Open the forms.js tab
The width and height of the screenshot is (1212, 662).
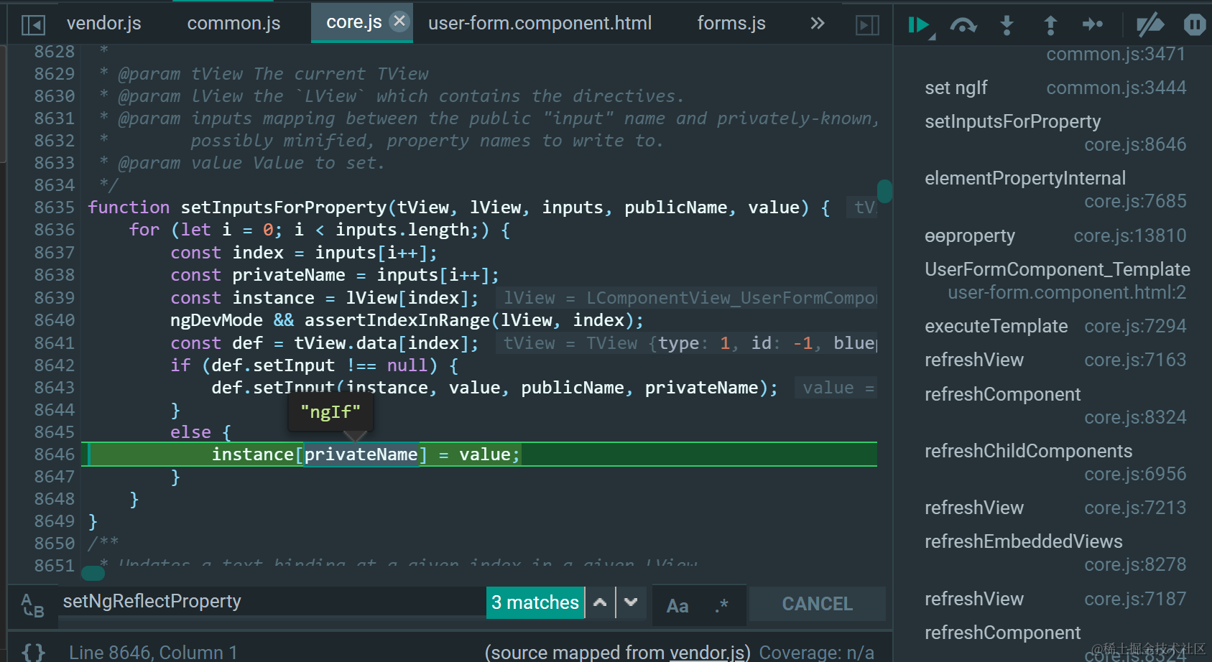point(731,23)
